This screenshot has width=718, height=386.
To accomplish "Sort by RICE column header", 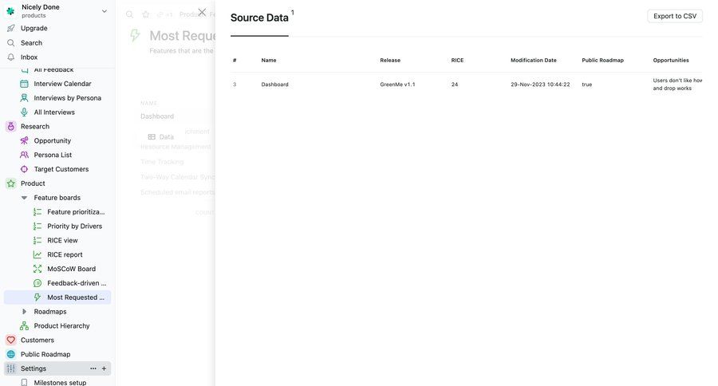I will tap(456, 61).
